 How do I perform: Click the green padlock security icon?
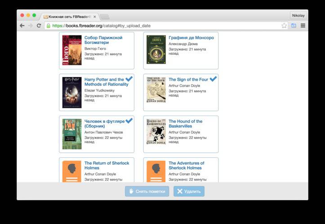[x=48, y=26]
